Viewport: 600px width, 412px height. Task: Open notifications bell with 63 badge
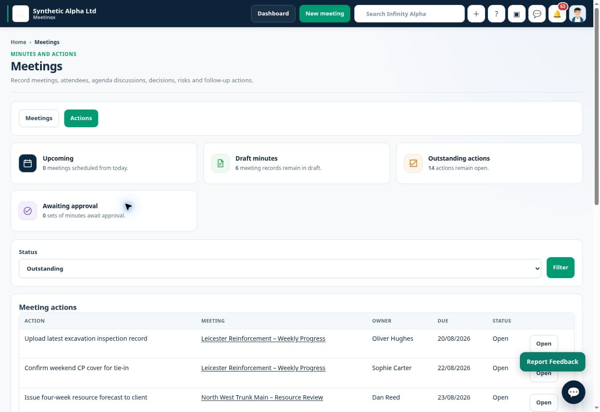click(x=557, y=14)
